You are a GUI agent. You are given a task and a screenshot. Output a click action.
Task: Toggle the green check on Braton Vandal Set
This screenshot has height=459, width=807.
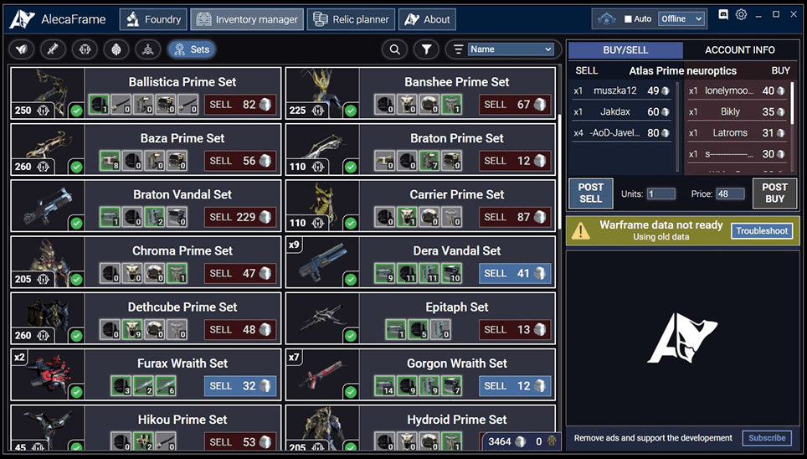click(x=76, y=223)
